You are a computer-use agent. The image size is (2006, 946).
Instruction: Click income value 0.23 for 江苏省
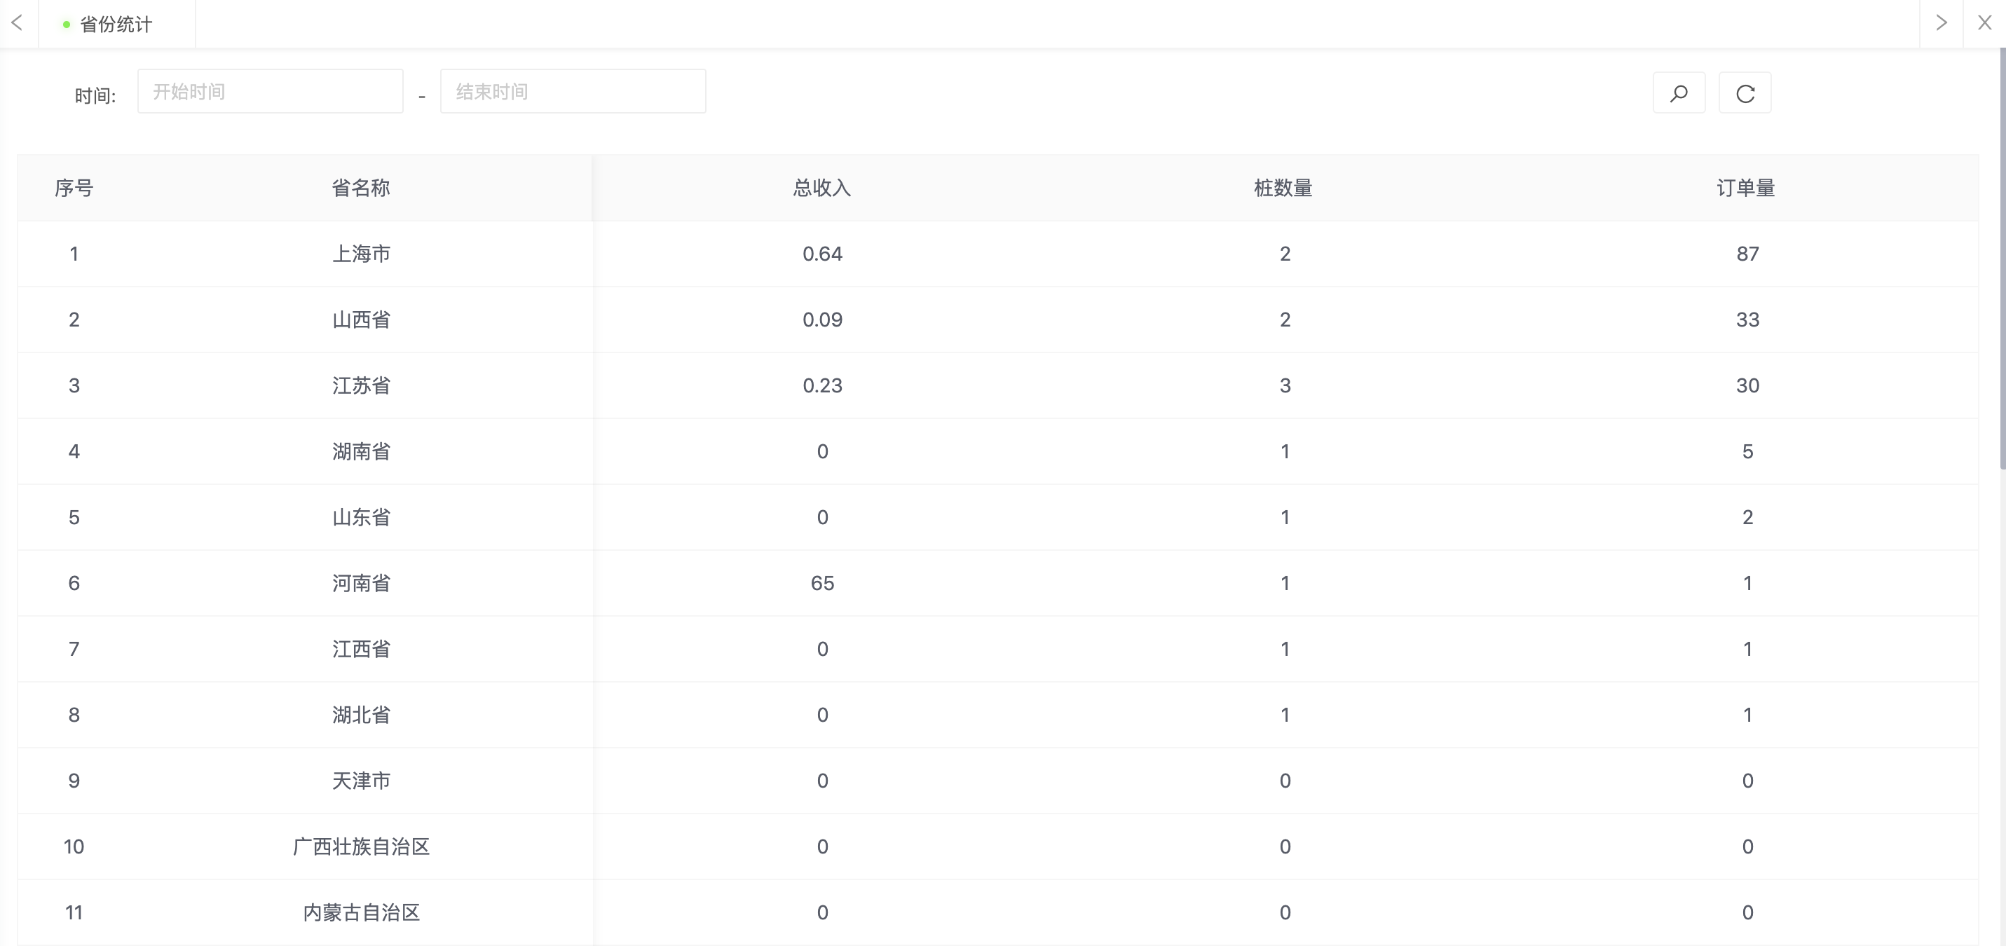tap(822, 386)
